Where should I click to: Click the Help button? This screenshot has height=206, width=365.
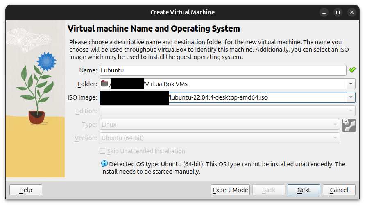pos(26,190)
